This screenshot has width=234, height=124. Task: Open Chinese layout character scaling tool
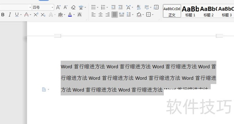pyautogui.click(x=128, y=7)
